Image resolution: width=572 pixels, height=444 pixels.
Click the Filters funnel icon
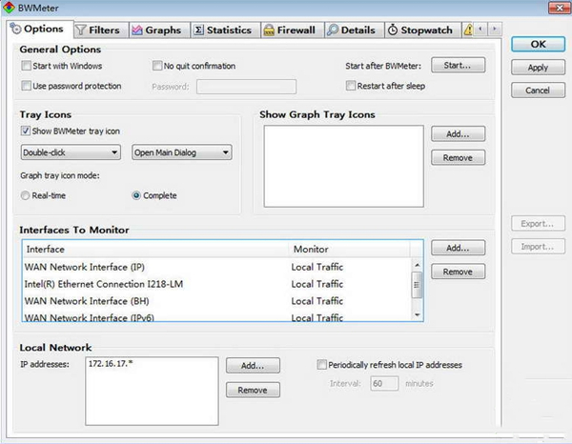pos(80,30)
